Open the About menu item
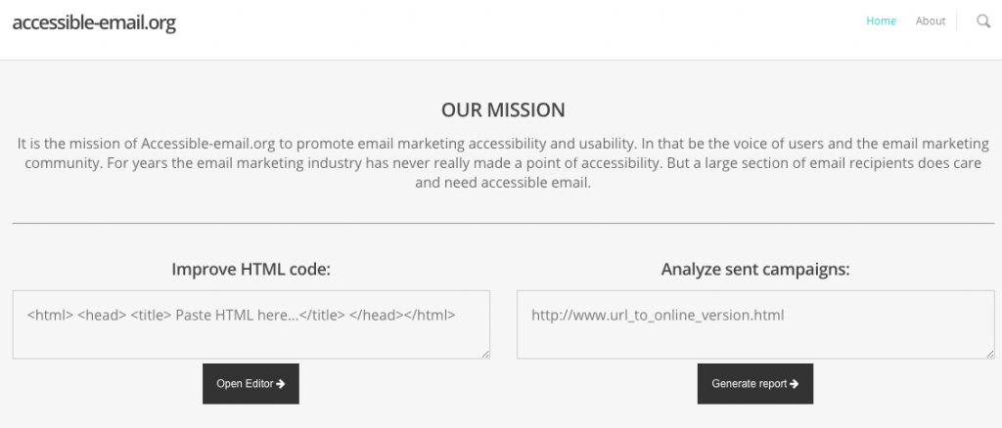This screenshot has width=1002, height=428. (x=931, y=21)
